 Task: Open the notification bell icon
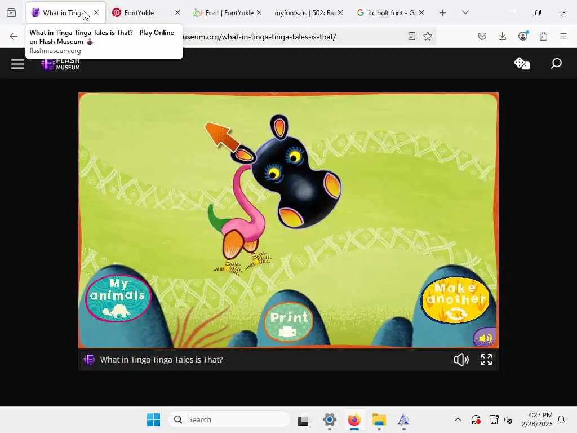(561, 419)
